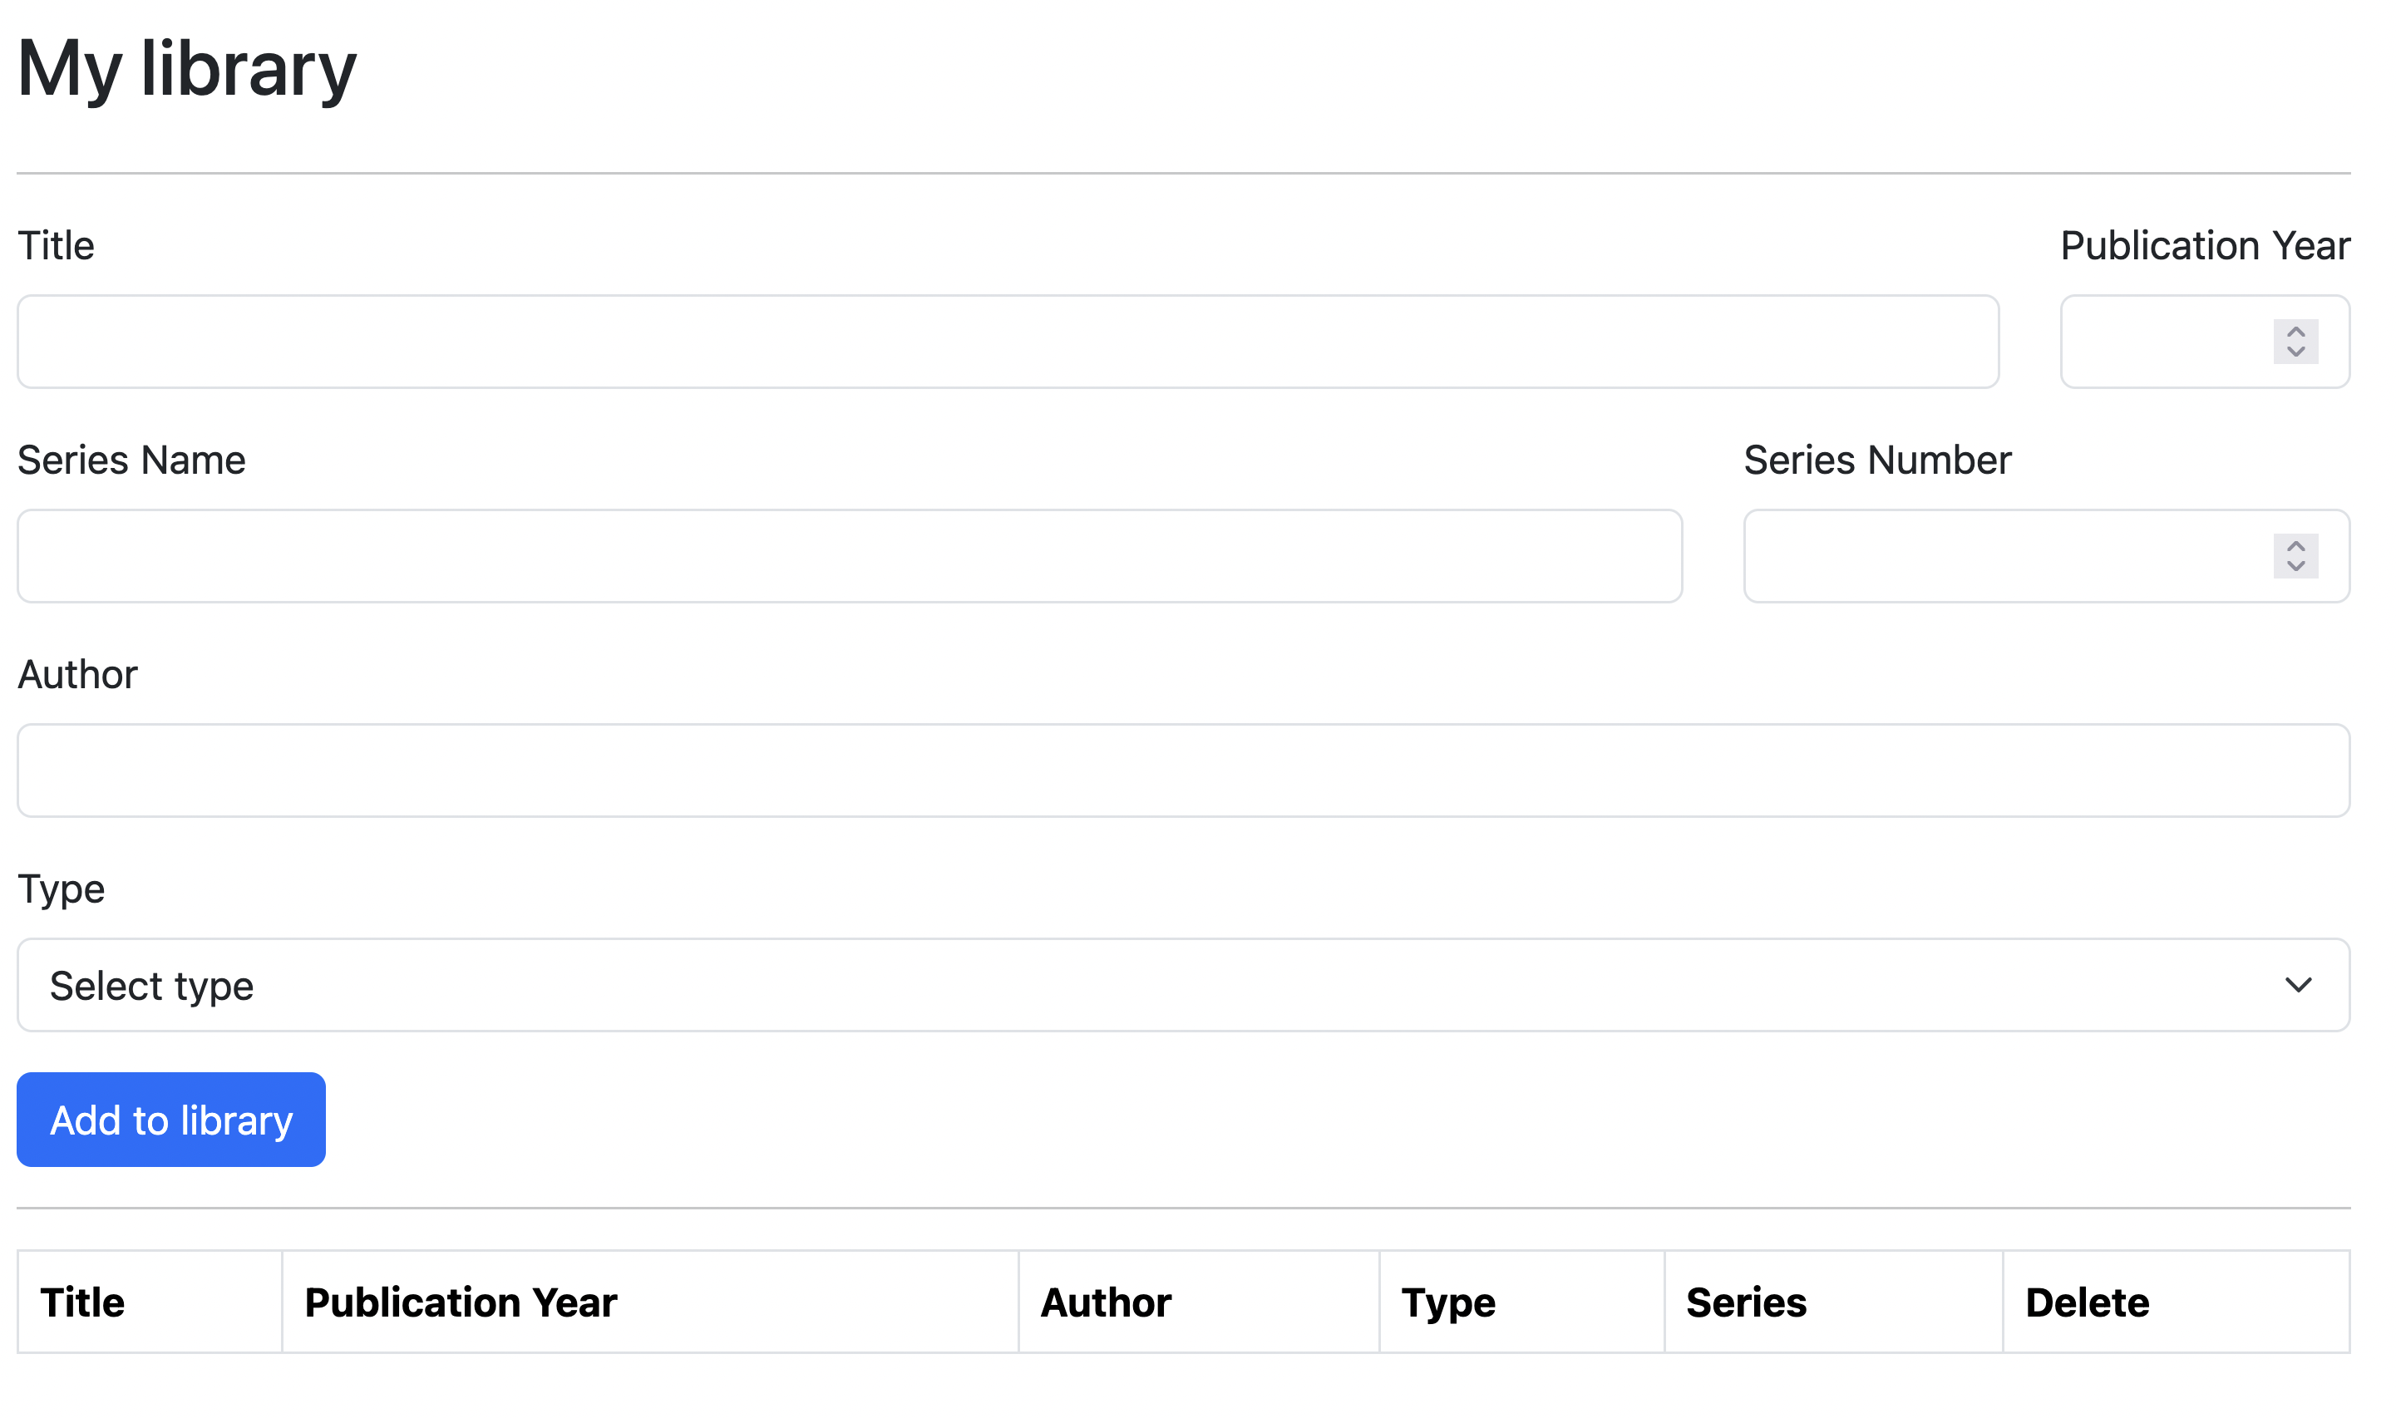Click the "Series Name" form label
This screenshot has height=1418, width=2396.
(132, 460)
